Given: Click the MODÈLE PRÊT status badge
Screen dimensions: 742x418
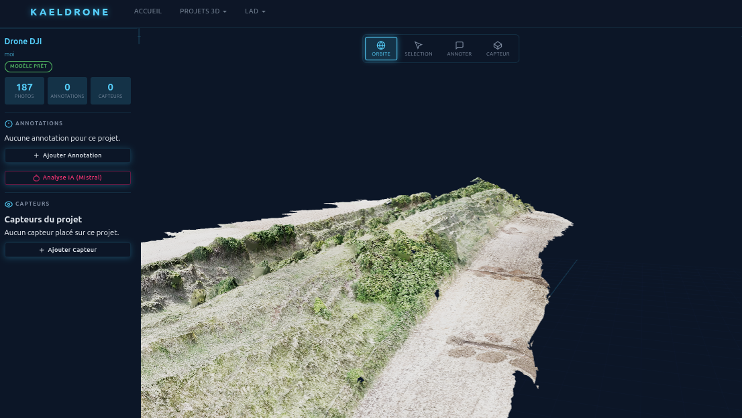Looking at the screenshot, I should tap(28, 66).
